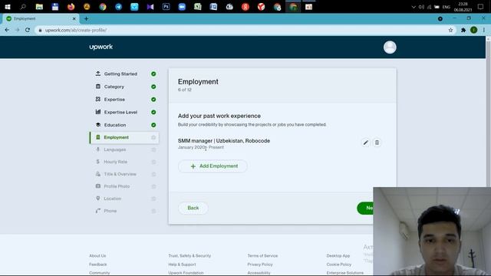491x276 pixels.
Task: Open Profile Photo step in sidebar
Action: coord(117,186)
